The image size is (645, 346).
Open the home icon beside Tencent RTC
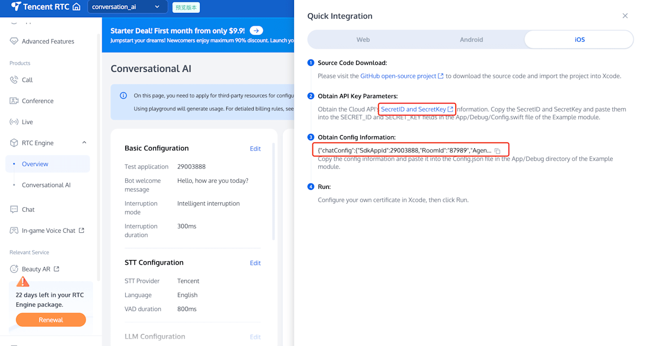(76, 7)
